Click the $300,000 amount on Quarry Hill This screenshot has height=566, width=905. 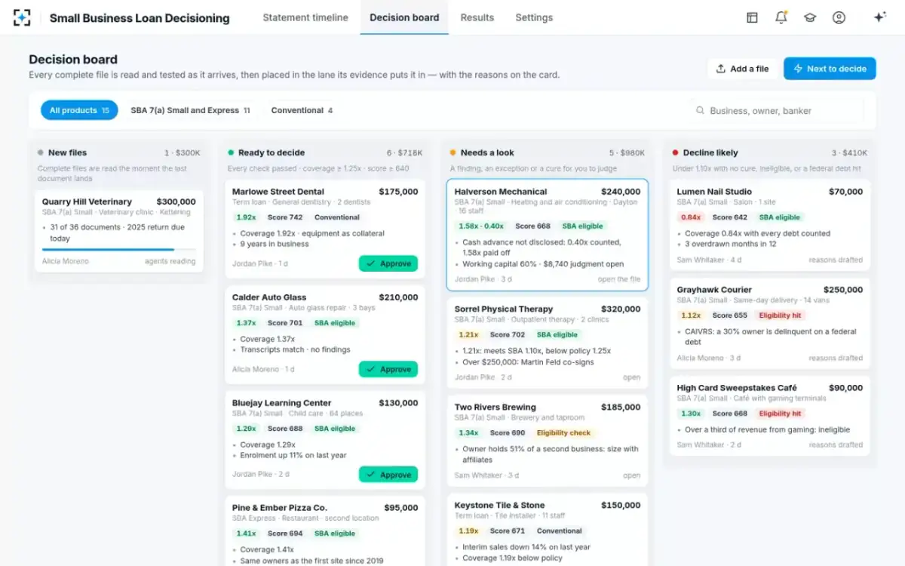tap(176, 201)
